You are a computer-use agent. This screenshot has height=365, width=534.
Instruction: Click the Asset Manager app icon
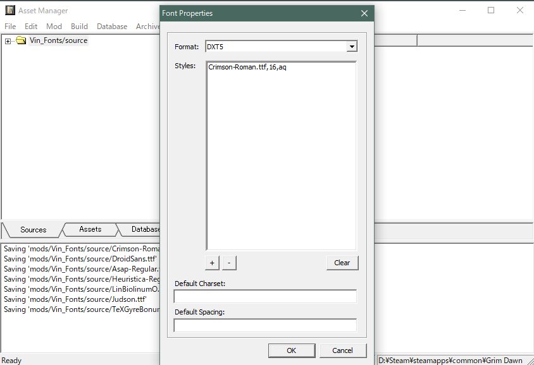[x=10, y=11]
